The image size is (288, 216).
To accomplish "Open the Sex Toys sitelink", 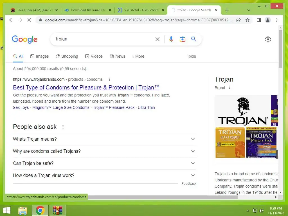I will (21, 107).
